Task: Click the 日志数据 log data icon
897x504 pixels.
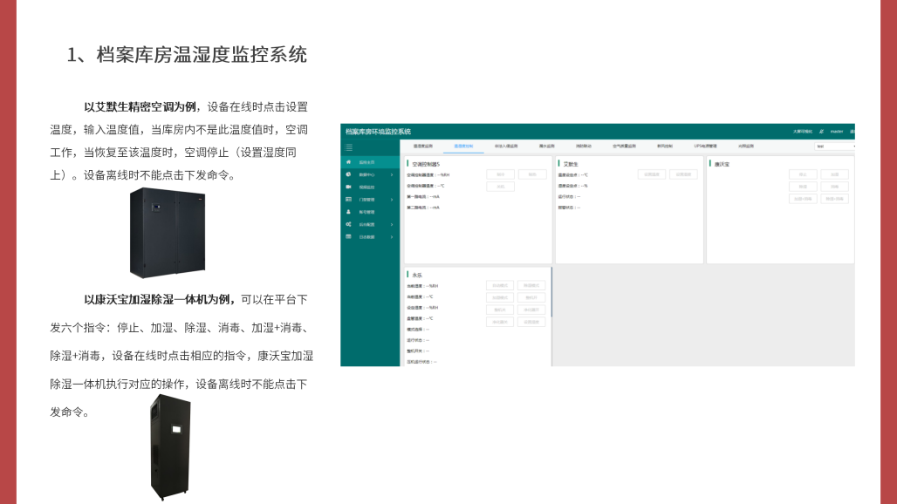Action: (x=348, y=236)
